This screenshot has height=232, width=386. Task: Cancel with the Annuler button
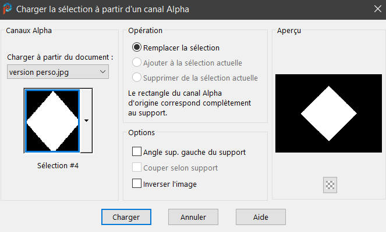[193, 217]
